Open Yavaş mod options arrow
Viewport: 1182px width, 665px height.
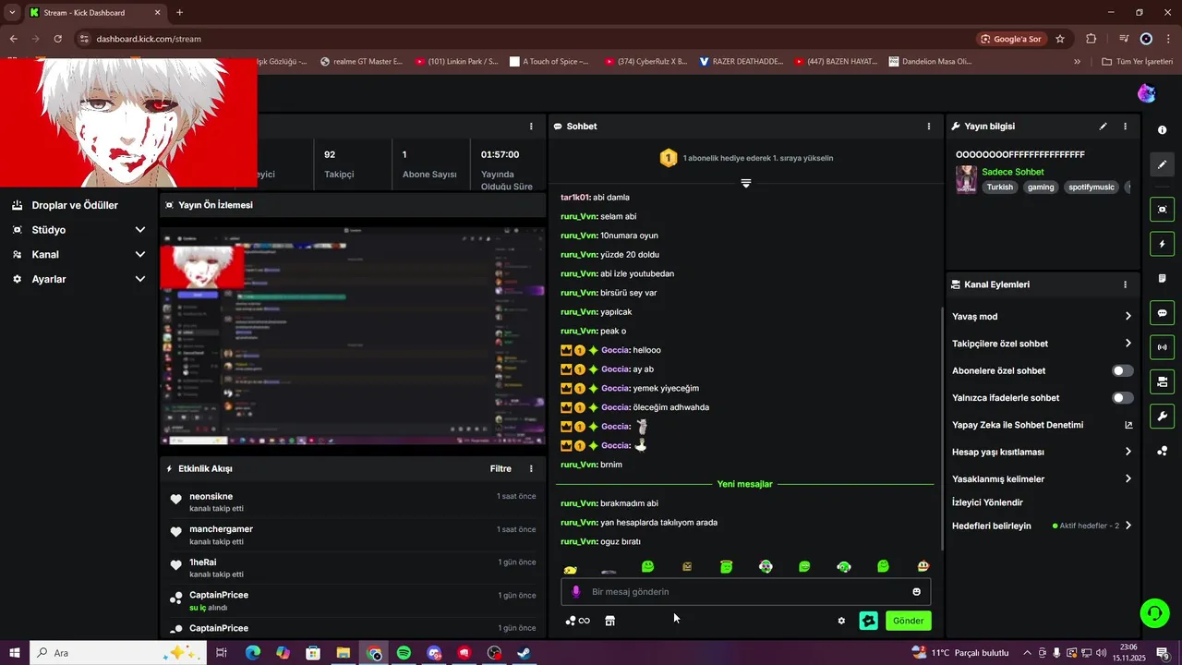coord(1128,317)
